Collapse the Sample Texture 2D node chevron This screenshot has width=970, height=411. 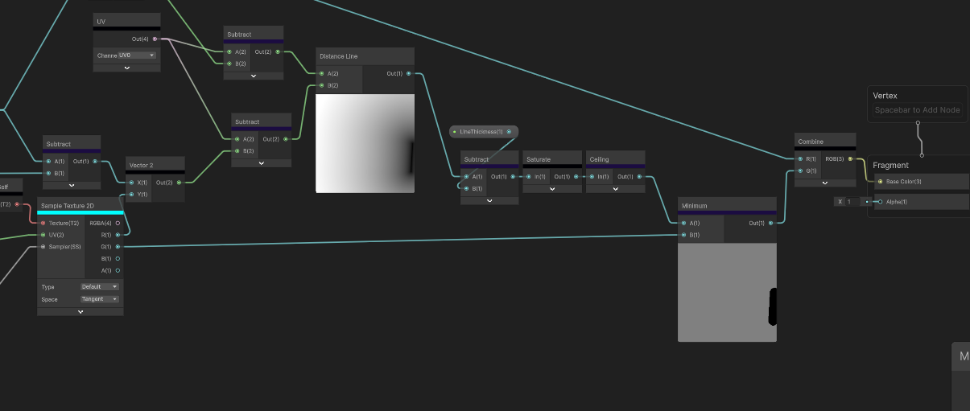coord(80,311)
